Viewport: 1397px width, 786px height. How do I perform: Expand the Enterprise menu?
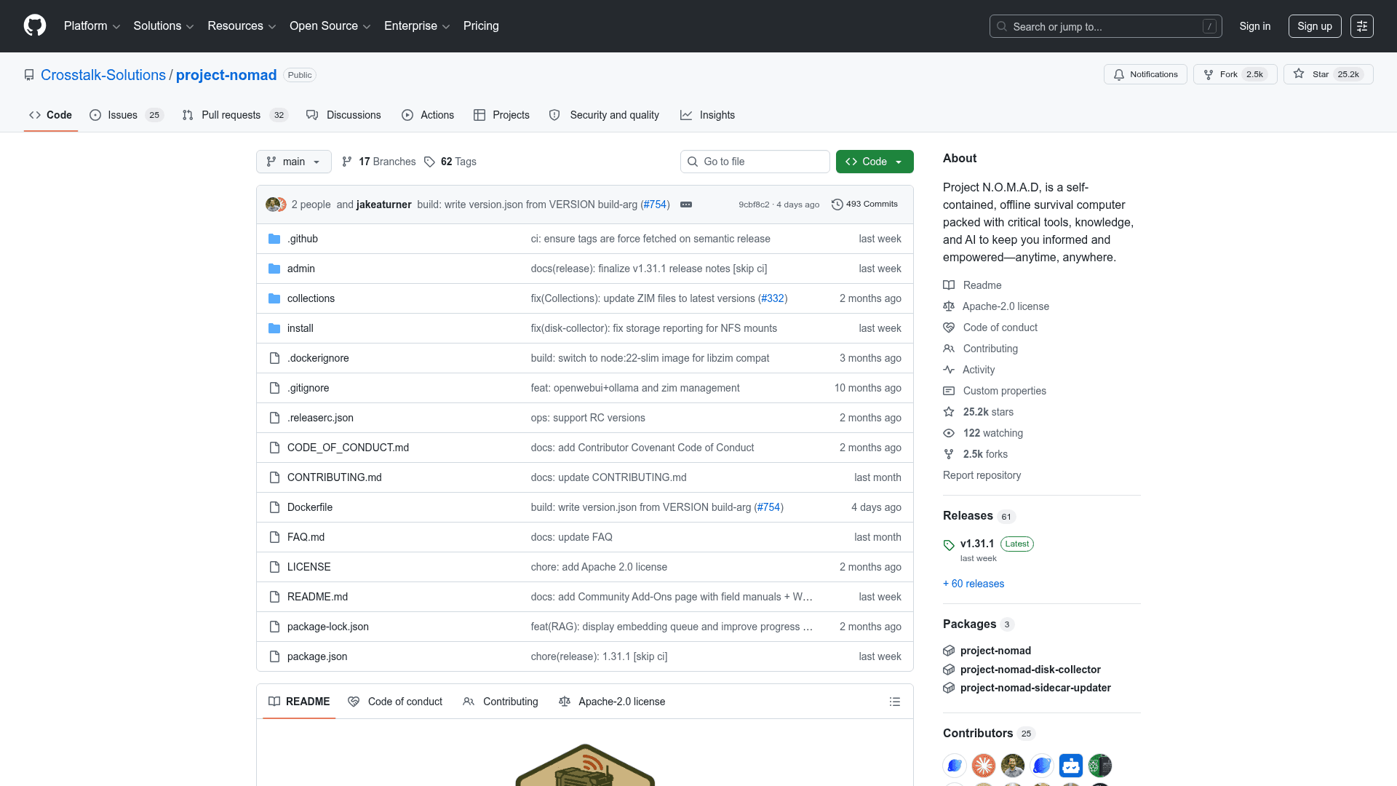(417, 26)
